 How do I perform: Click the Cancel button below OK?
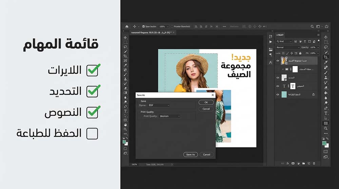pyautogui.click(x=206, y=109)
